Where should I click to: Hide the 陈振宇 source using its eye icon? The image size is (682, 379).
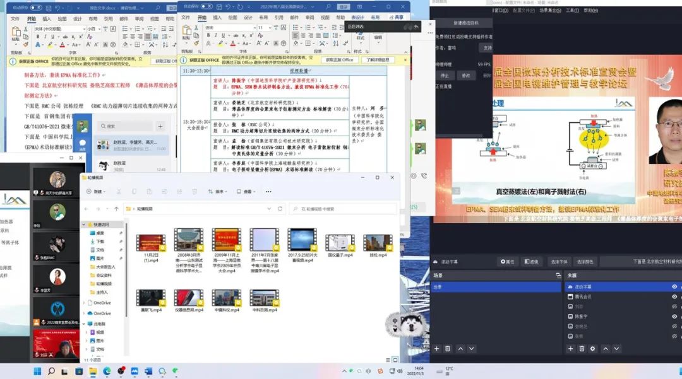click(x=674, y=316)
